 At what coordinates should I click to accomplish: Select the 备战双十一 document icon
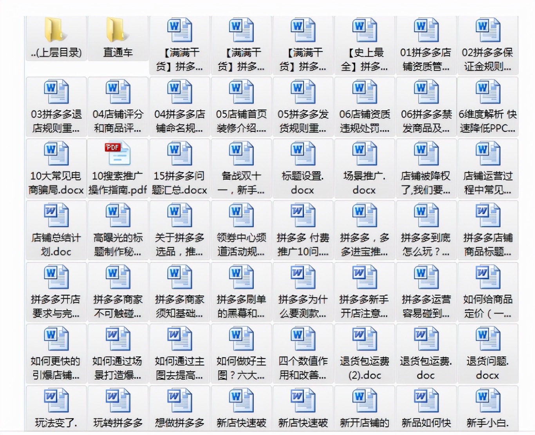pyautogui.click(x=241, y=153)
